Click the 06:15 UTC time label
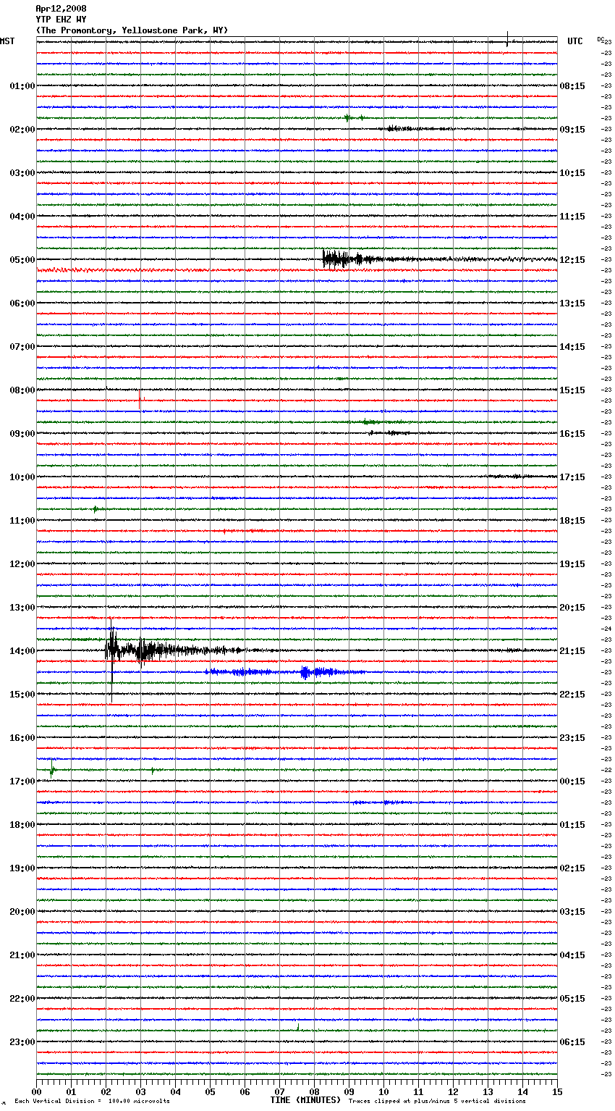 click(x=572, y=1042)
